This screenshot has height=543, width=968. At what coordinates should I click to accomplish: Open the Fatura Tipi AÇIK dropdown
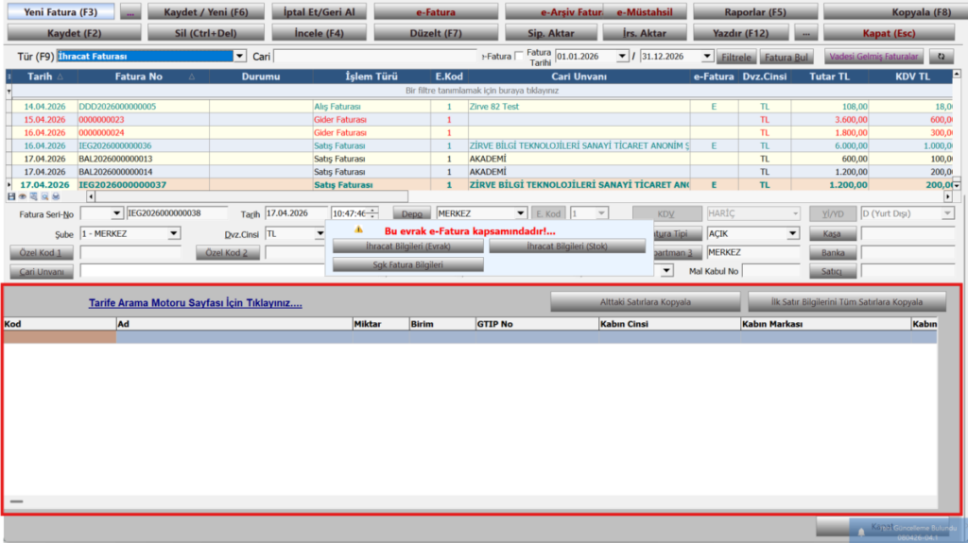(x=793, y=234)
